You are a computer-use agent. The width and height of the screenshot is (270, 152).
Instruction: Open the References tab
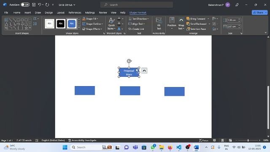click(x=75, y=13)
